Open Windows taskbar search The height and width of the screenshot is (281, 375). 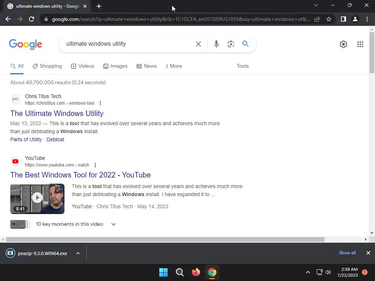pos(179,272)
